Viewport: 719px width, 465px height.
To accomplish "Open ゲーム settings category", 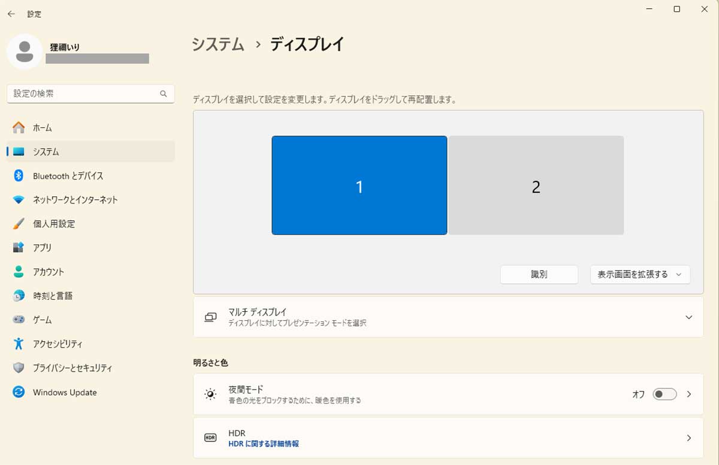I will (x=90, y=320).
